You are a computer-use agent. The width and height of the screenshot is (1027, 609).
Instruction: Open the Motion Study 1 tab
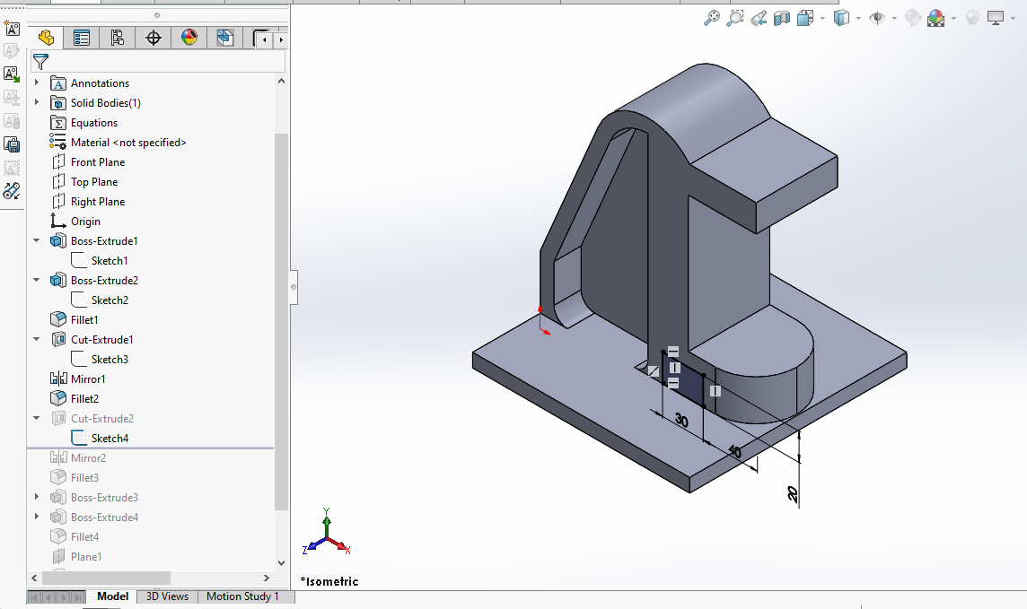coord(242,596)
